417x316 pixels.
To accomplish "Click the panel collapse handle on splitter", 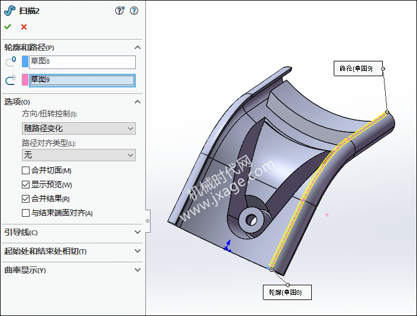I will [148, 221].
